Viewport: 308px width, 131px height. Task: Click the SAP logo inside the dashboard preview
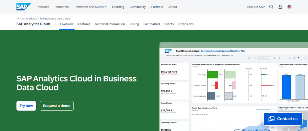pyautogui.click(x=168, y=51)
